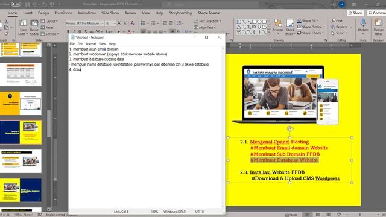Open the Animations tab
The image size is (386, 217).
coord(87,13)
